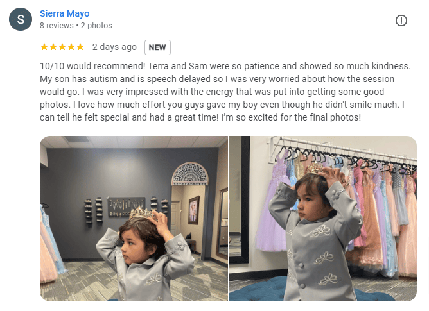Click the fifth gold rating star

[80, 47]
